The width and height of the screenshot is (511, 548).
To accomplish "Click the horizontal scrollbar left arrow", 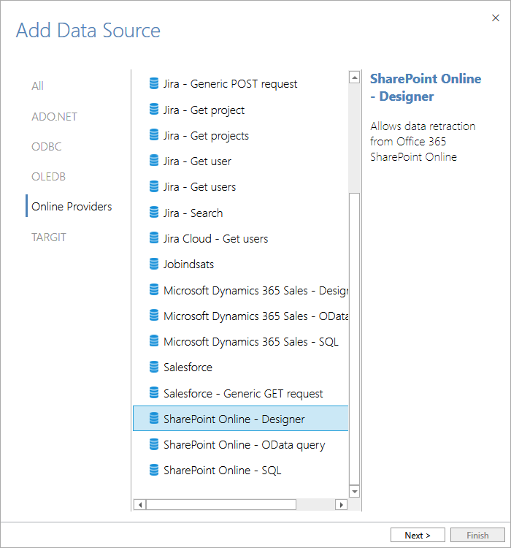I will click(x=140, y=505).
